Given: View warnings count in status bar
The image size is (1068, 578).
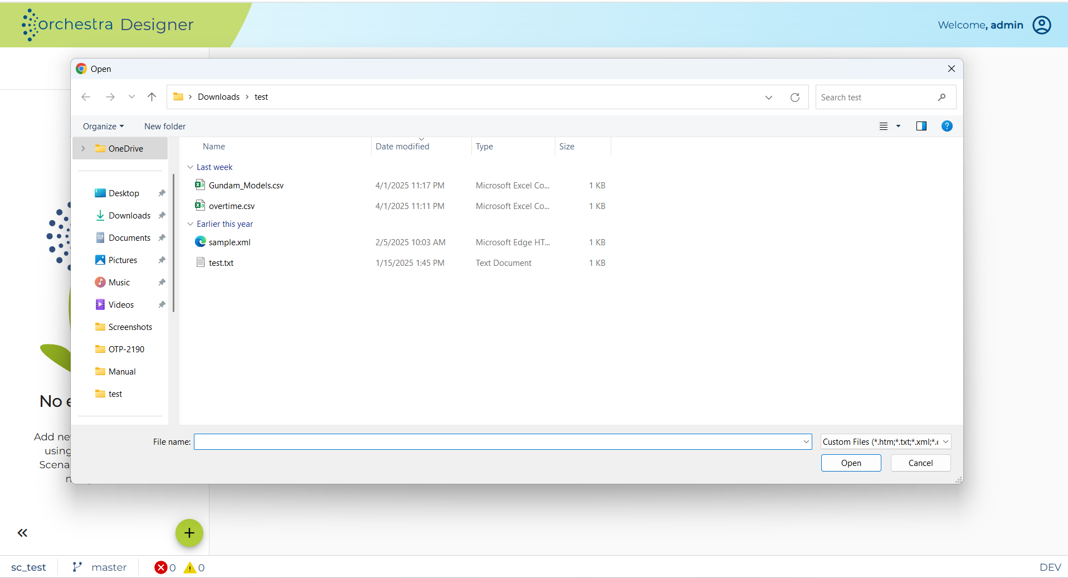Looking at the screenshot, I should (194, 567).
